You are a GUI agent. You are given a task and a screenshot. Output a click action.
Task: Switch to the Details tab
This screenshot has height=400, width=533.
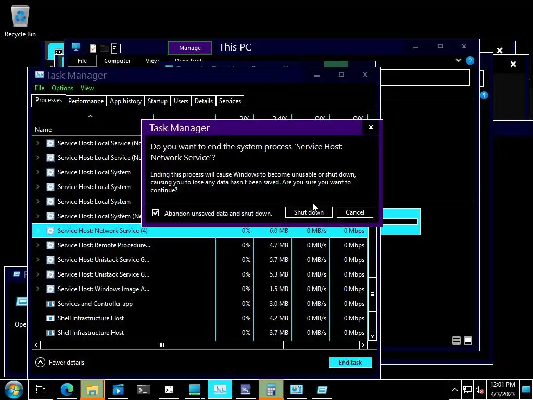pos(204,101)
